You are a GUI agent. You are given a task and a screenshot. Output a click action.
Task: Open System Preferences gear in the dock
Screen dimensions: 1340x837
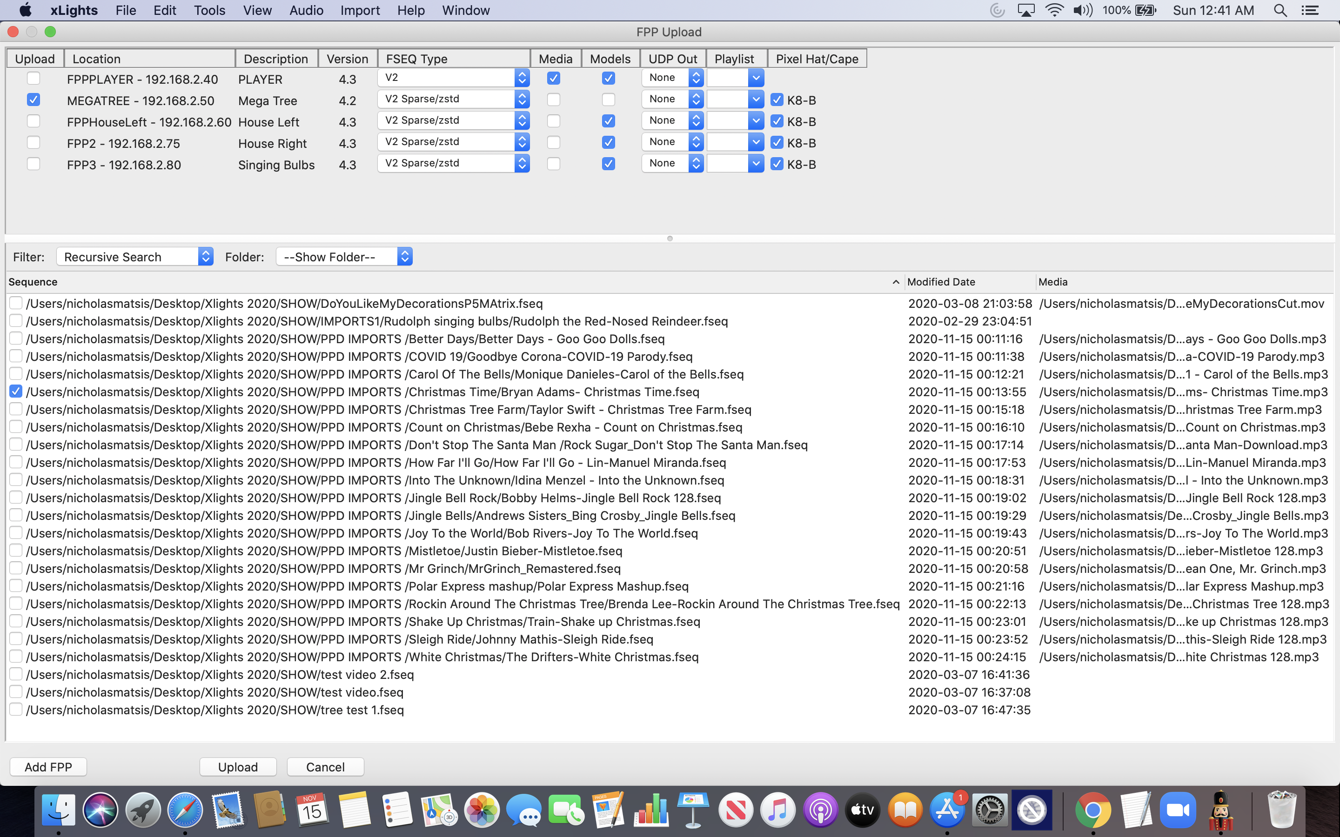(x=990, y=810)
